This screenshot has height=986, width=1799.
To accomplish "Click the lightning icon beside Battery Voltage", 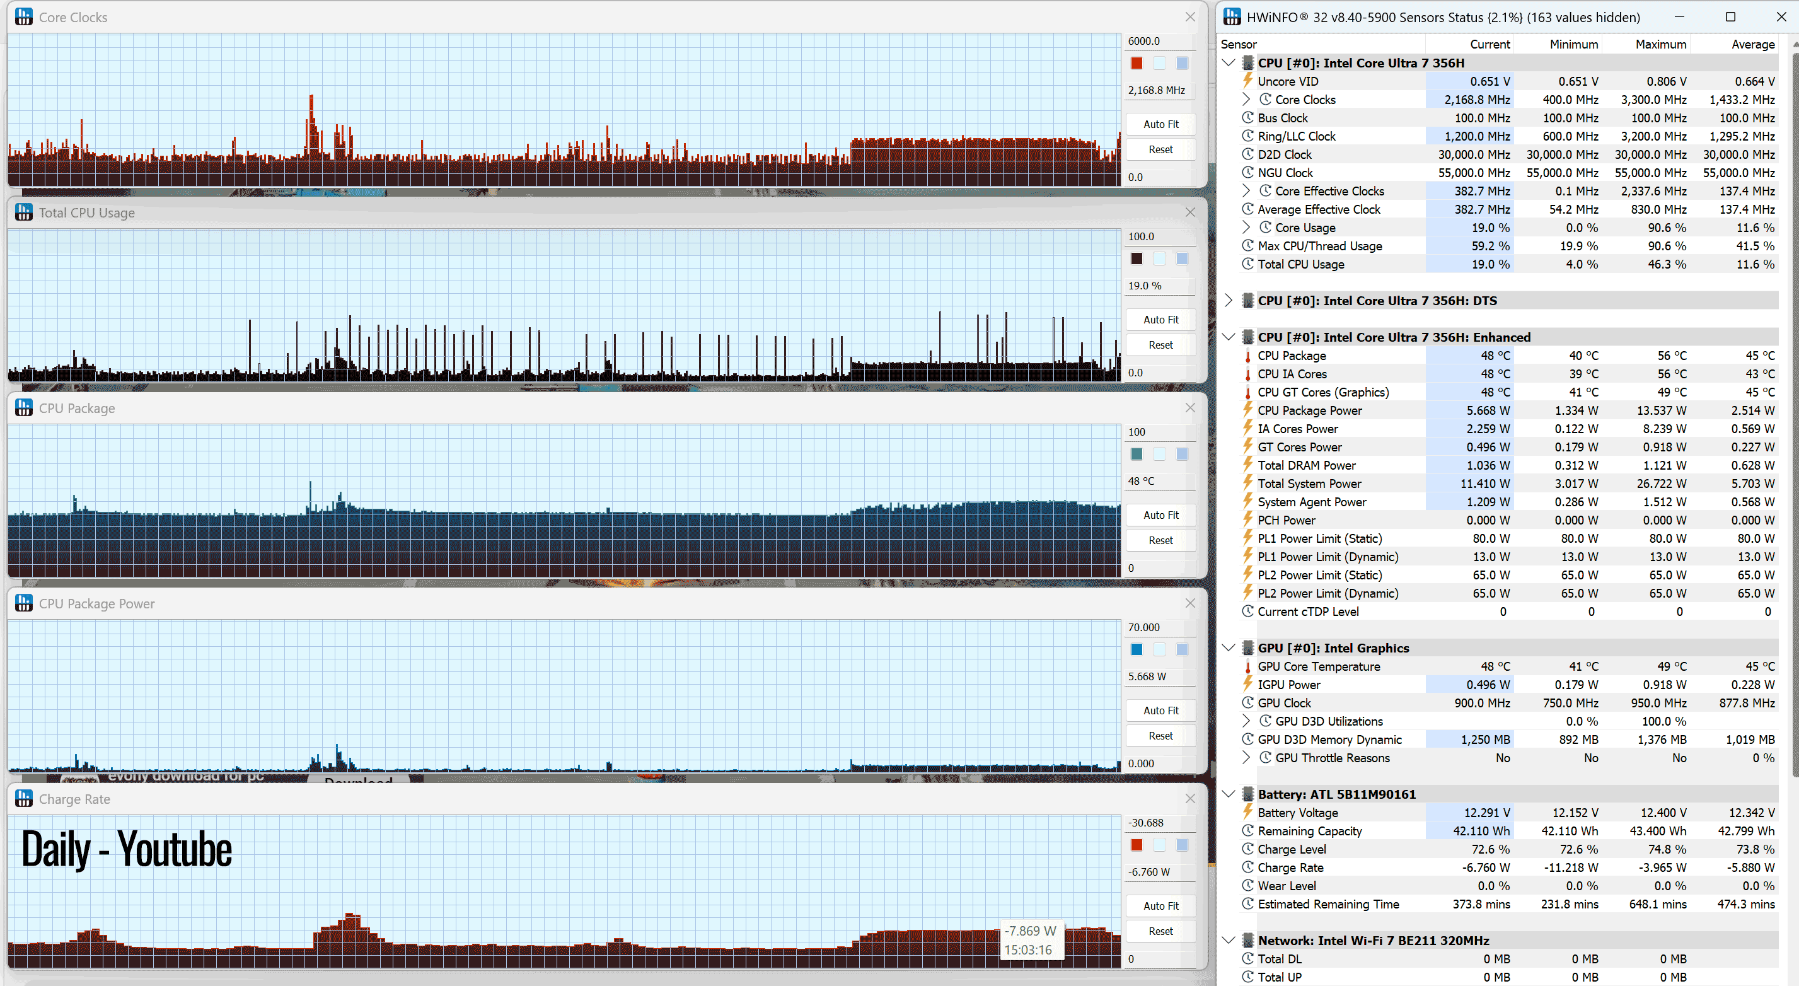I will point(1248,812).
